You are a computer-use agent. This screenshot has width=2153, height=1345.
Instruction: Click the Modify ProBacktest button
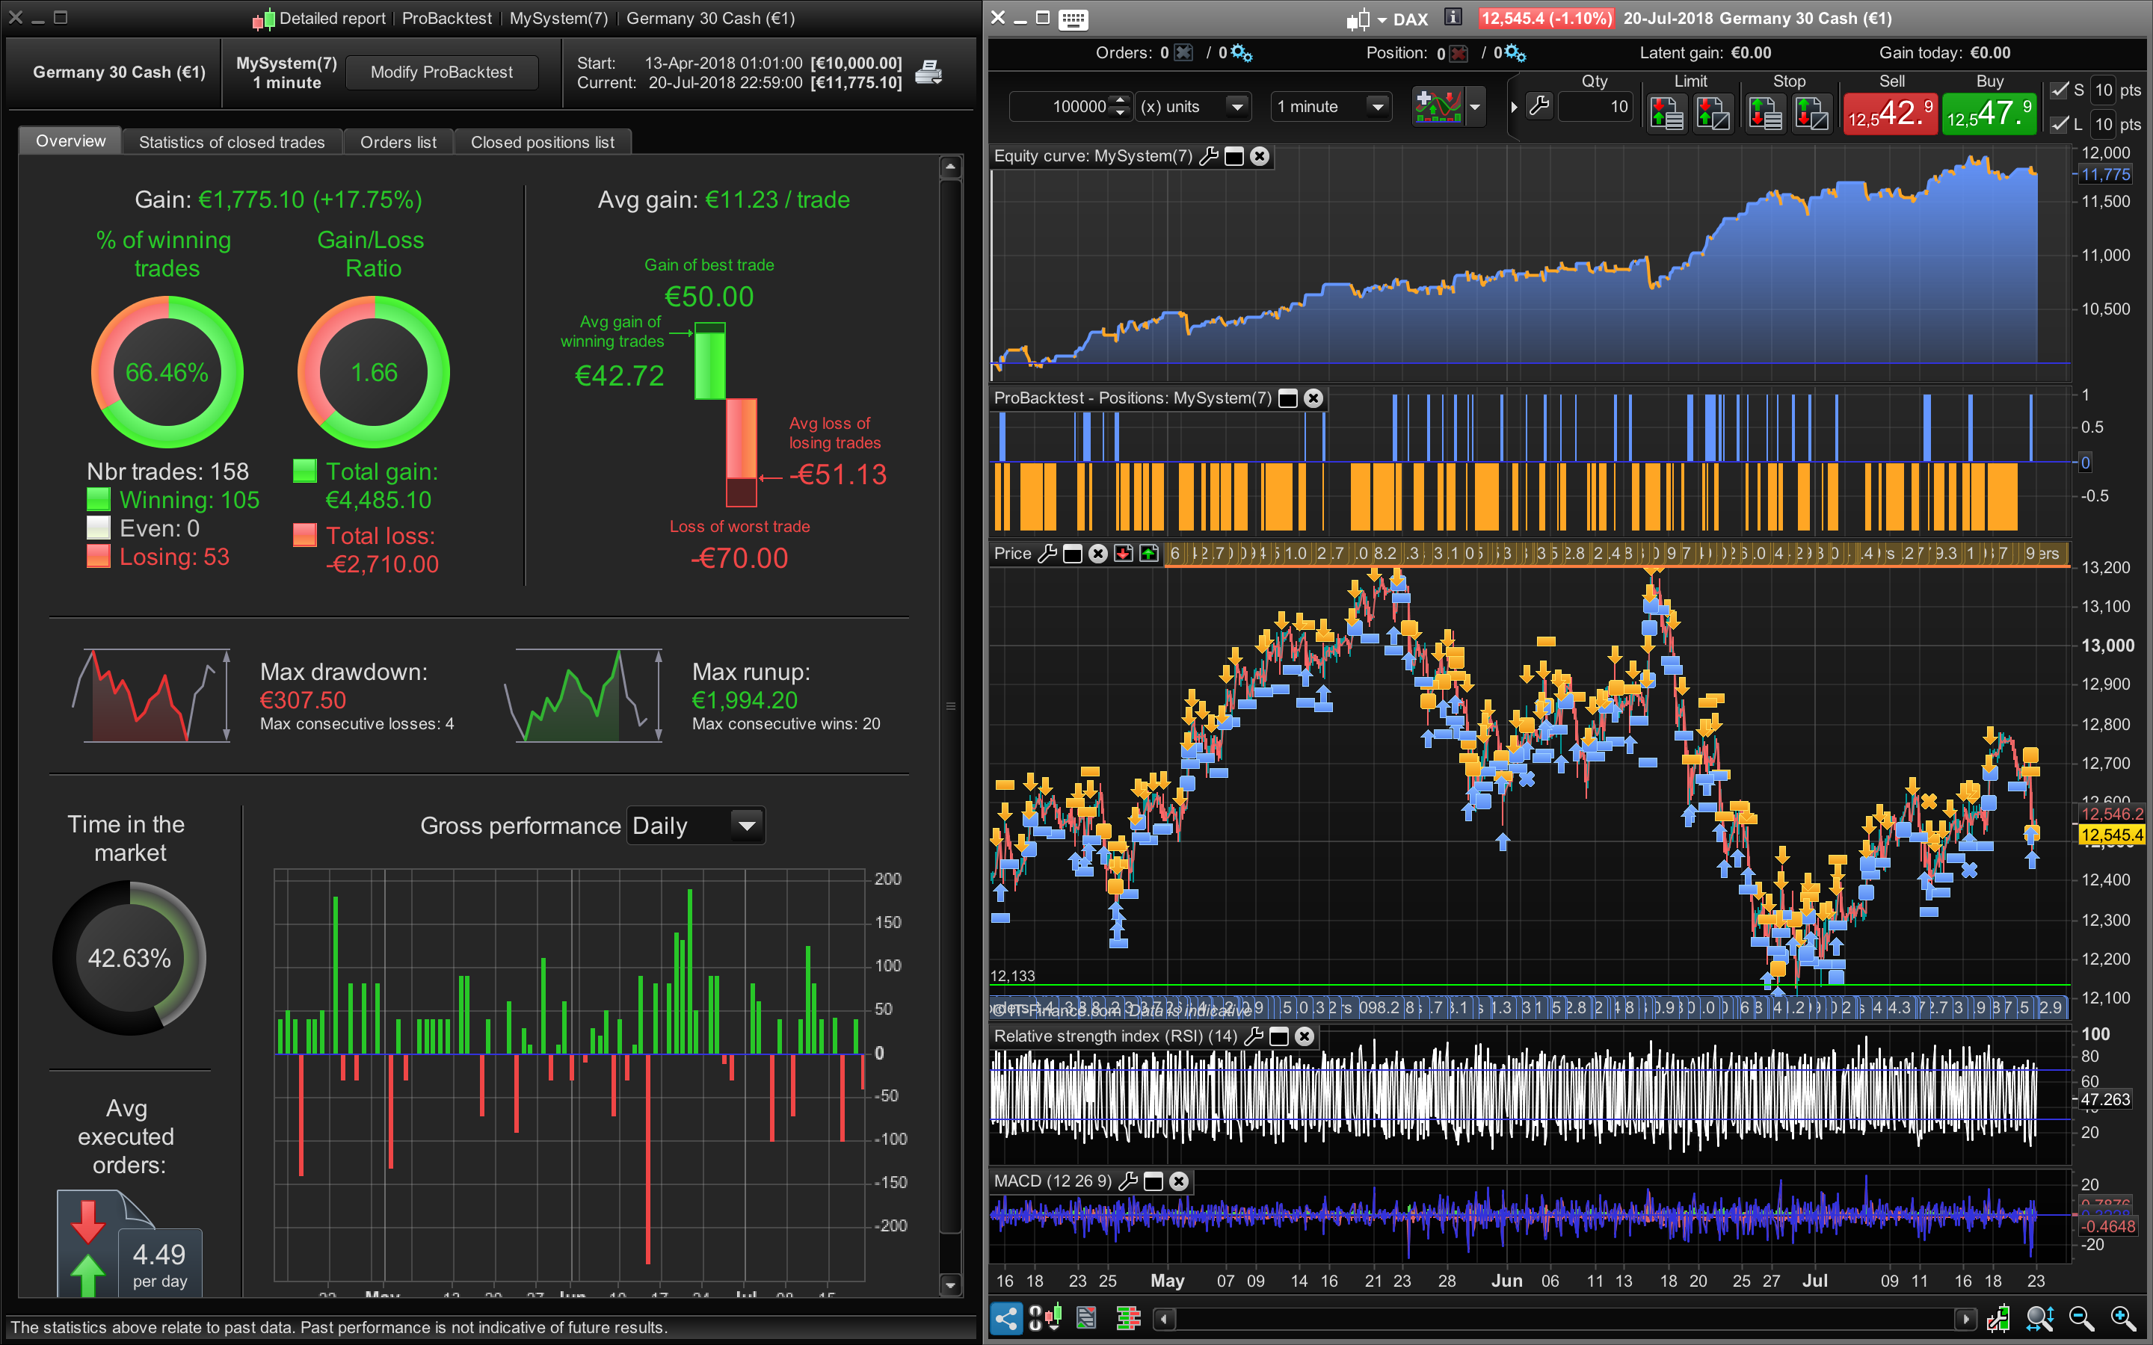(441, 72)
